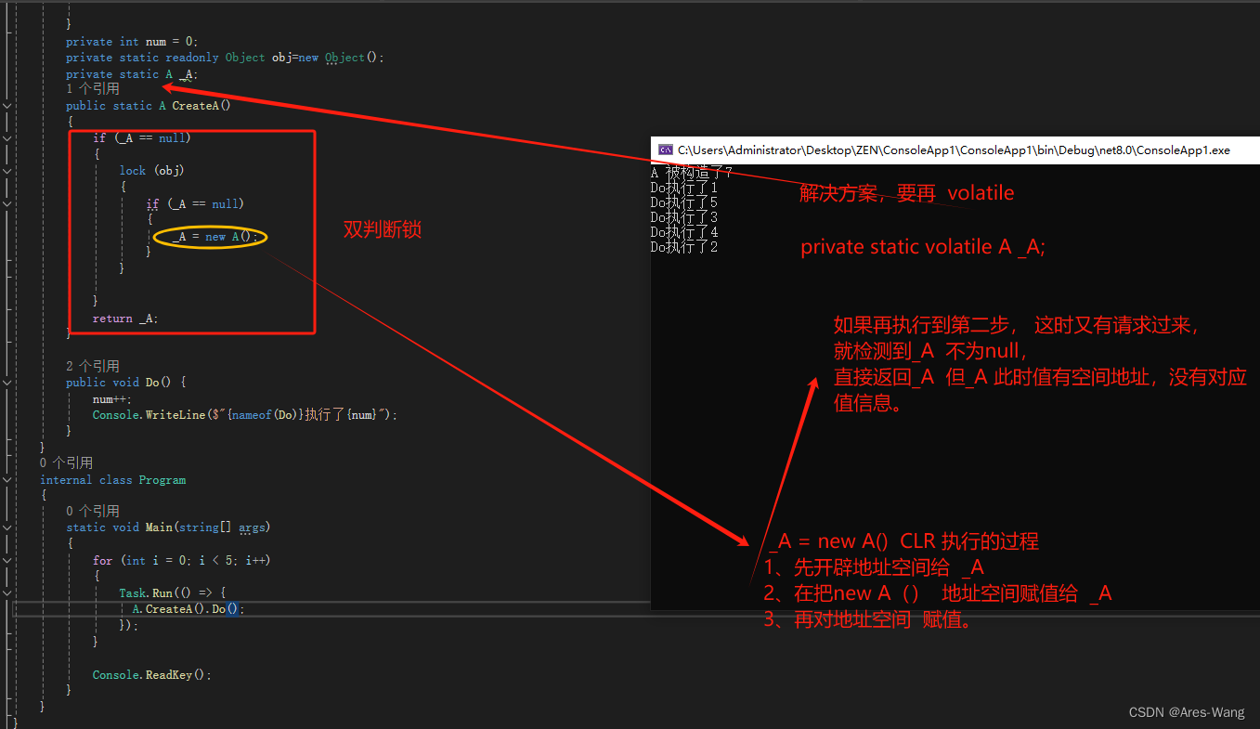Click the 'num++;' statement
This screenshot has height=729, width=1260.
[112, 399]
